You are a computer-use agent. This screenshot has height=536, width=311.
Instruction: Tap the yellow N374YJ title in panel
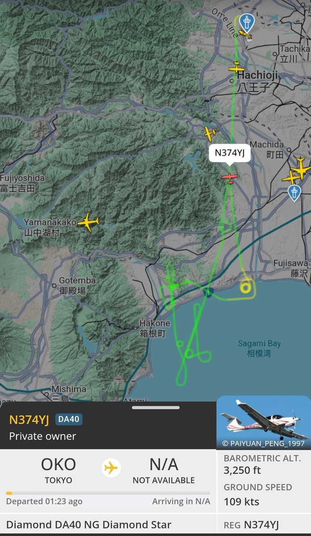point(29,420)
